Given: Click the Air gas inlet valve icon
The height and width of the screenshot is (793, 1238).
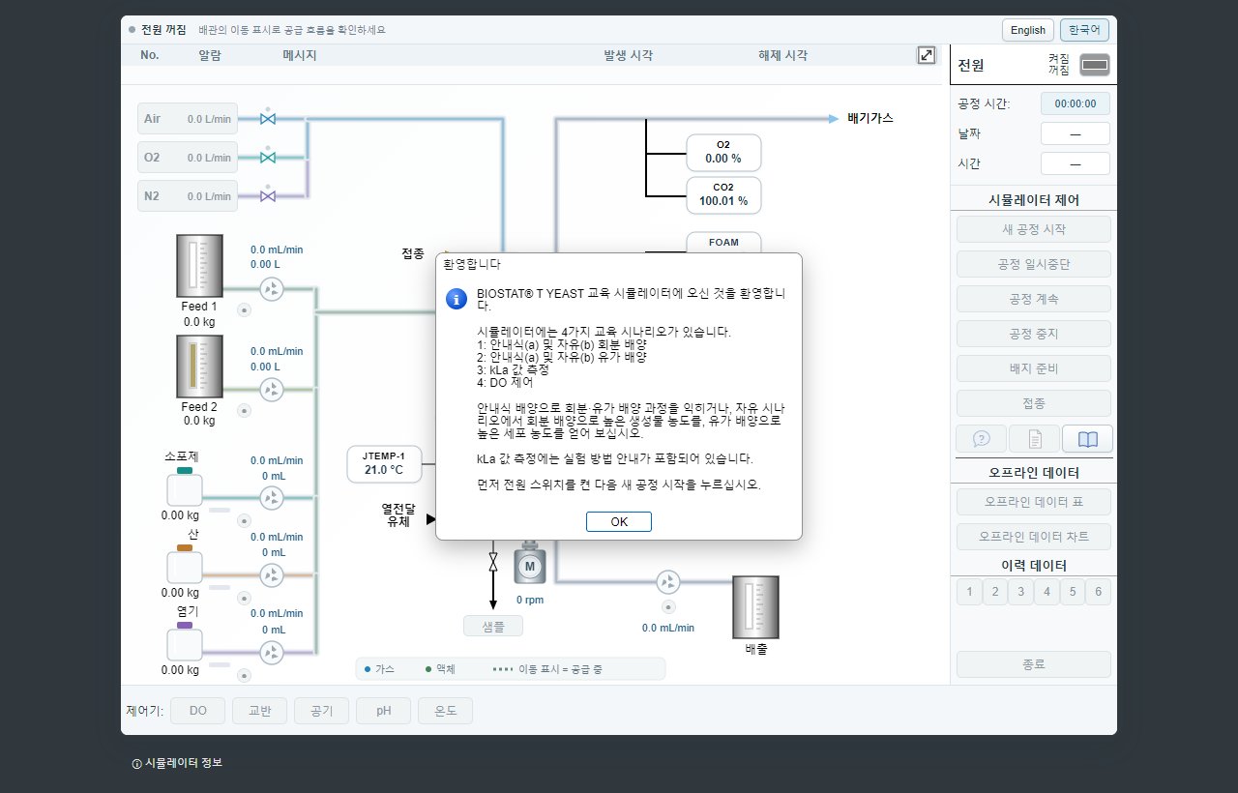Looking at the screenshot, I should (x=268, y=119).
